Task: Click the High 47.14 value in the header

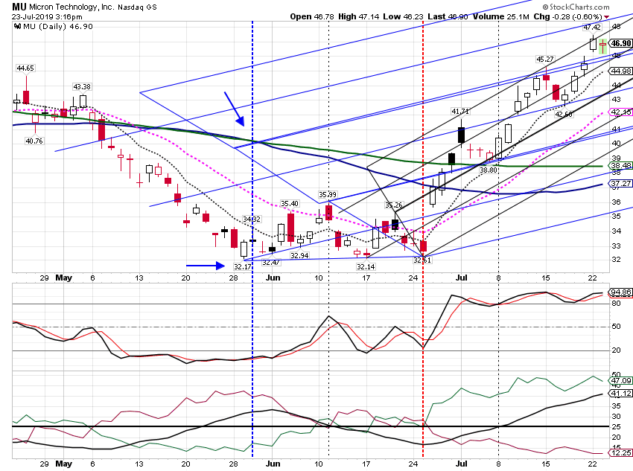Action: [359, 16]
